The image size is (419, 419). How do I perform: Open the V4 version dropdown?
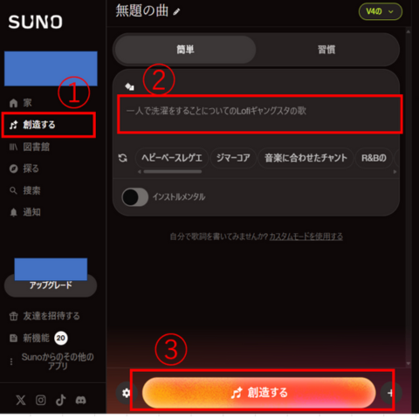(x=381, y=11)
